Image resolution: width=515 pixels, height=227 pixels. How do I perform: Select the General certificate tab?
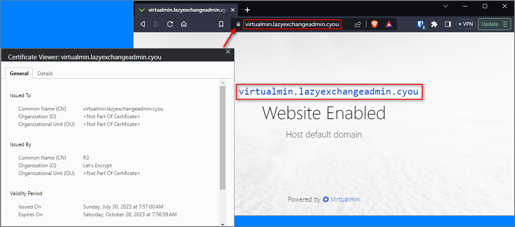tap(19, 74)
